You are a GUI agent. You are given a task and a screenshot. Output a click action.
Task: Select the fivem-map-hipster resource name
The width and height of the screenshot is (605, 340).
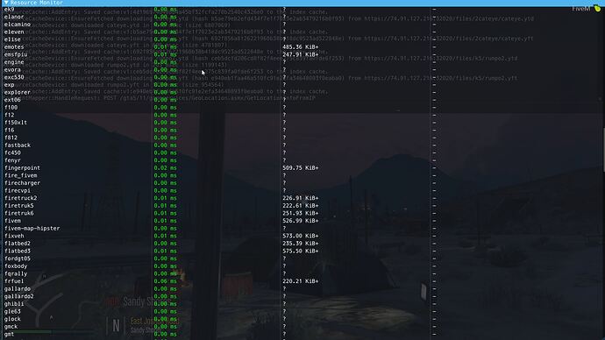[x=32, y=228]
